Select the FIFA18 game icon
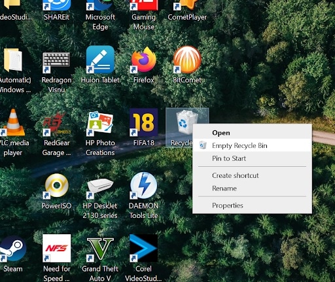The image size is (335, 282). point(144,122)
